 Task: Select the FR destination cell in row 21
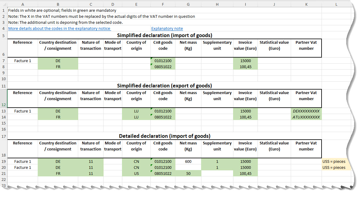tap(58, 173)
